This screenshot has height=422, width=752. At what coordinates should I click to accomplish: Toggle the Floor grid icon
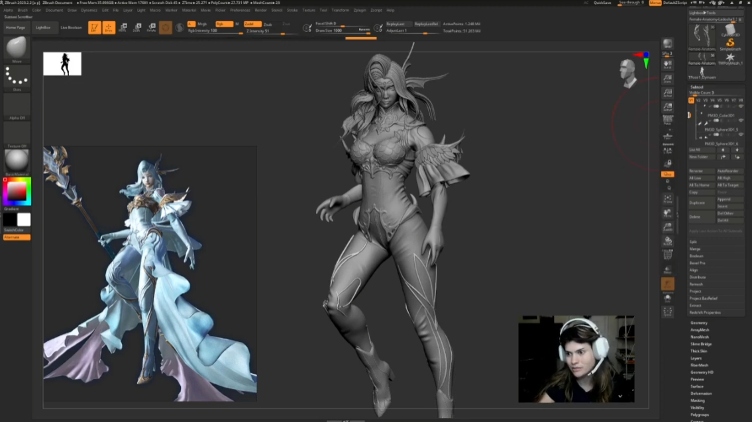coord(668,136)
